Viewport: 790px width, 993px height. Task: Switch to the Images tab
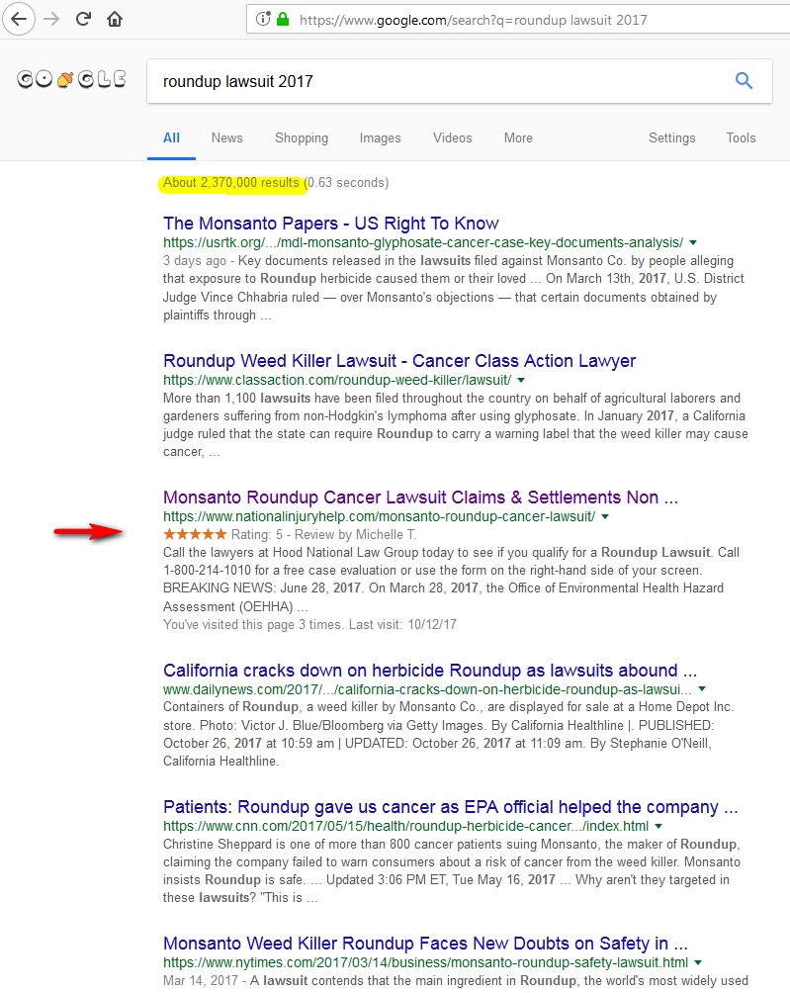(x=380, y=138)
